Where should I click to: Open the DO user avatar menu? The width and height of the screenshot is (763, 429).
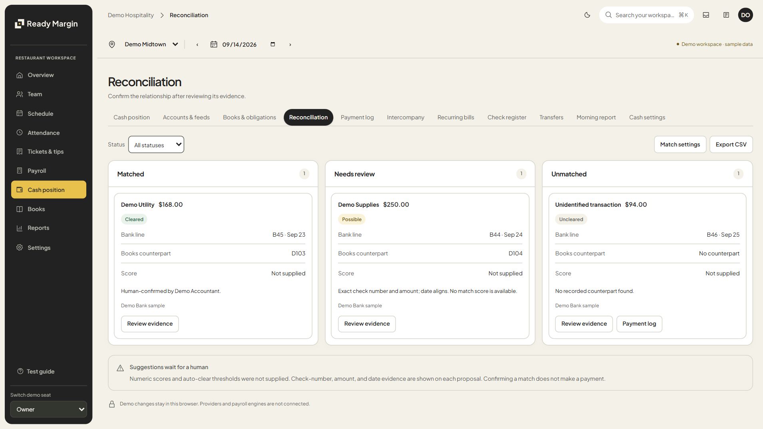[x=745, y=15]
